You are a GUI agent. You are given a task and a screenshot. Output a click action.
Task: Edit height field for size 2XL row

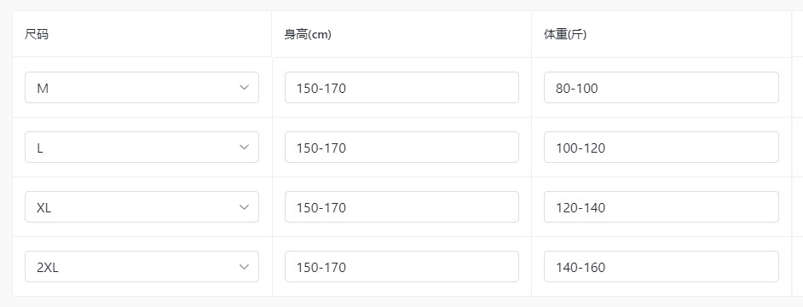(401, 267)
